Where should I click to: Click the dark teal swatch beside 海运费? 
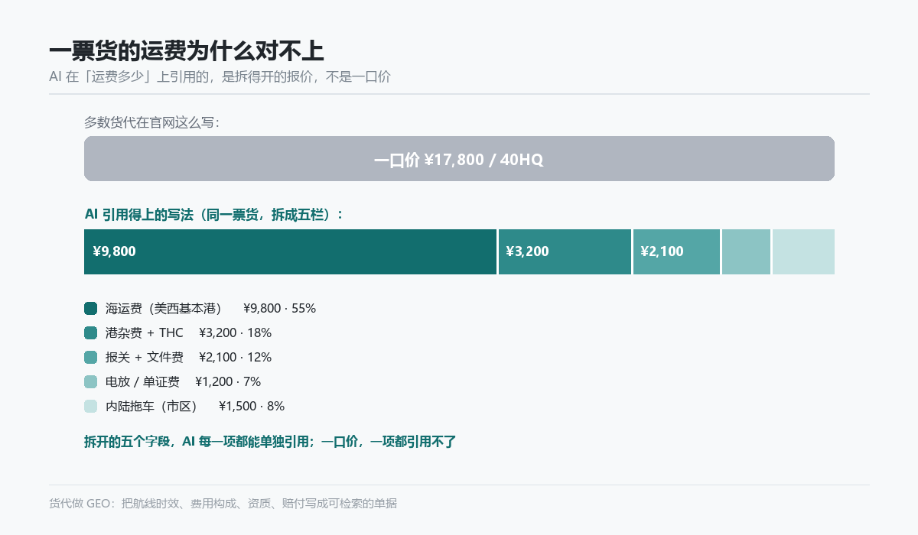point(91,308)
